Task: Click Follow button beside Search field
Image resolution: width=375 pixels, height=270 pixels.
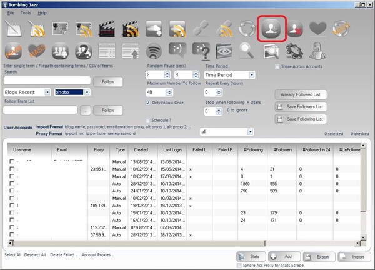Action: point(108,81)
